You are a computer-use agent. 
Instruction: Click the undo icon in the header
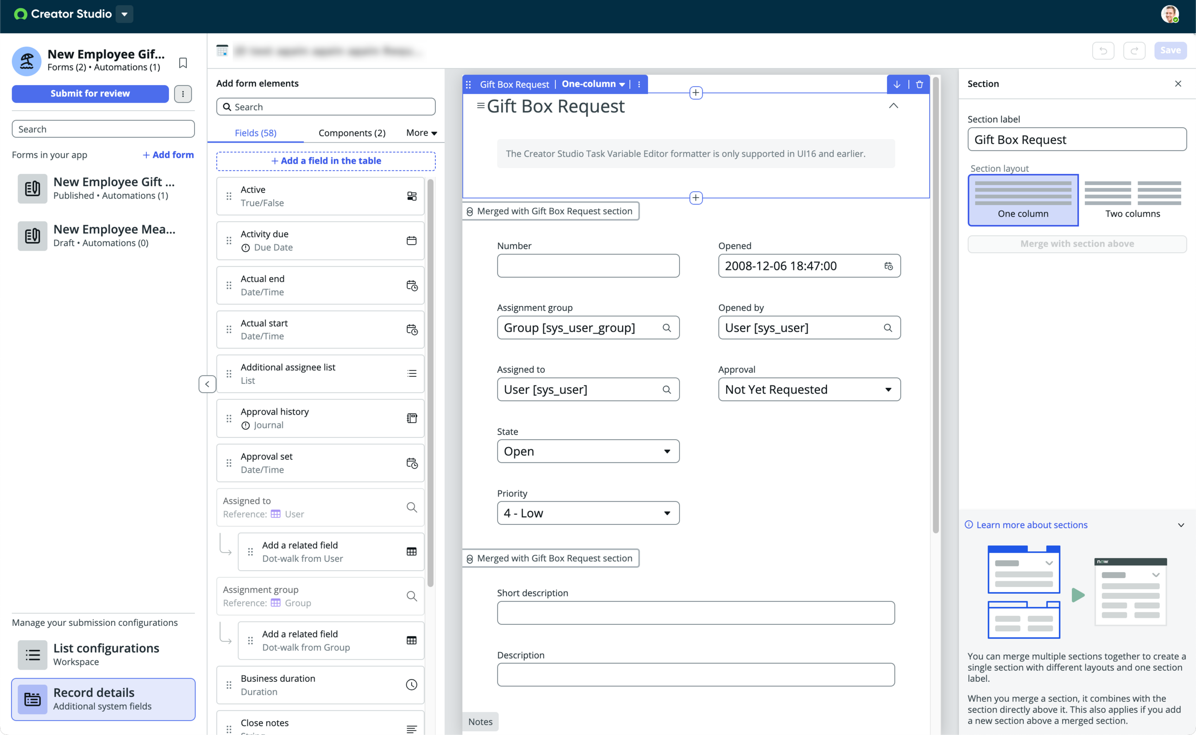(1102, 50)
